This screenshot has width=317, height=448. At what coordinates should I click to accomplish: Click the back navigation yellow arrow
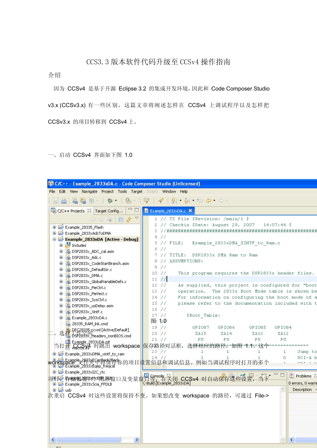pos(209,201)
